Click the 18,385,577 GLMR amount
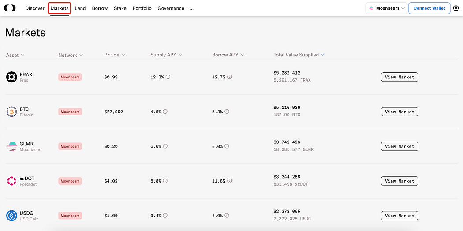Screen dimensions: 463x231 pyautogui.click(x=294, y=149)
